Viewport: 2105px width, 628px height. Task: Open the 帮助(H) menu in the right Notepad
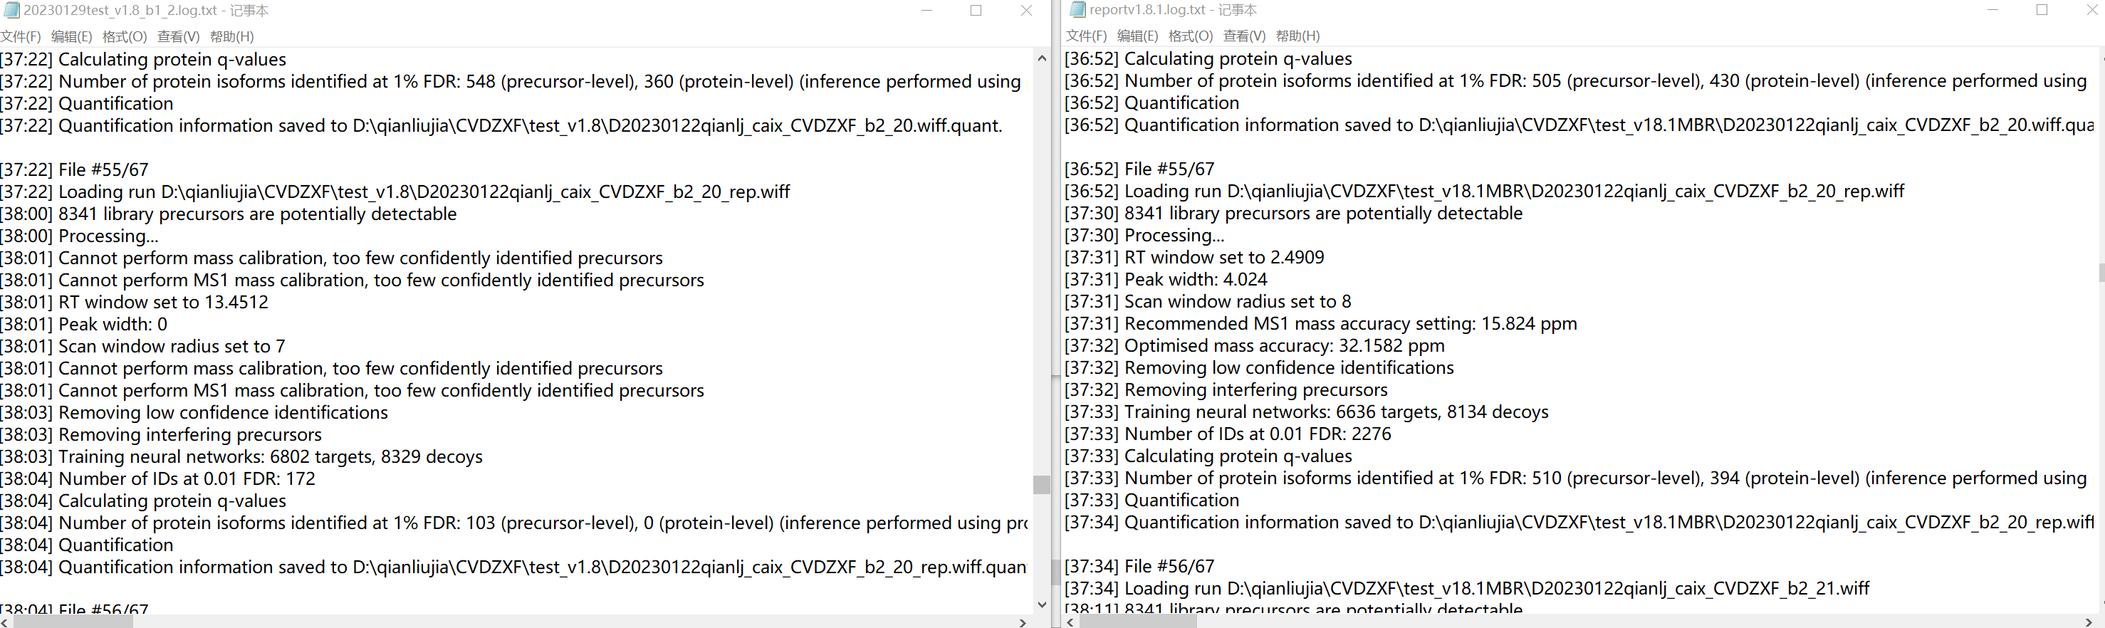coord(1297,35)
